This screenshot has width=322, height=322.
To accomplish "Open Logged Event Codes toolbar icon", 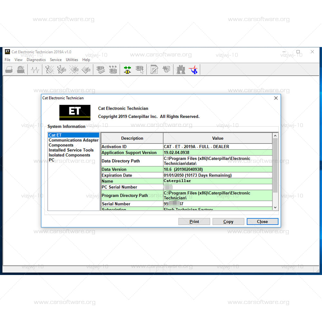I will click(86, 70).
